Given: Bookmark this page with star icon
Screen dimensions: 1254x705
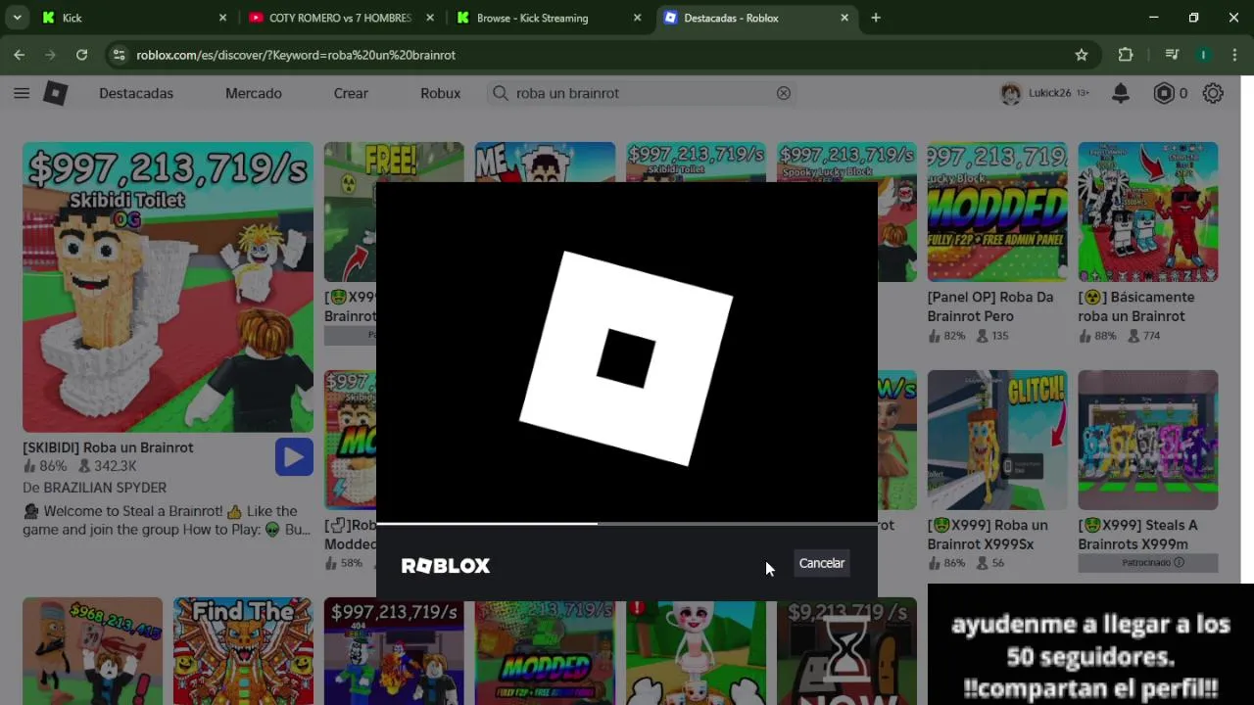Looking at the screenshot, I should coord(1082,55).
